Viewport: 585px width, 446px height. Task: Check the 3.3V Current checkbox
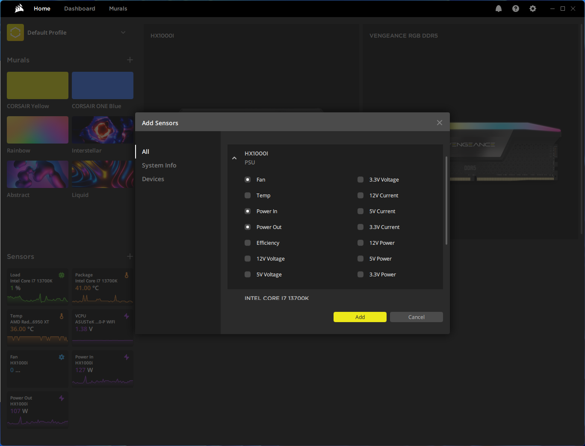point(360,227)
